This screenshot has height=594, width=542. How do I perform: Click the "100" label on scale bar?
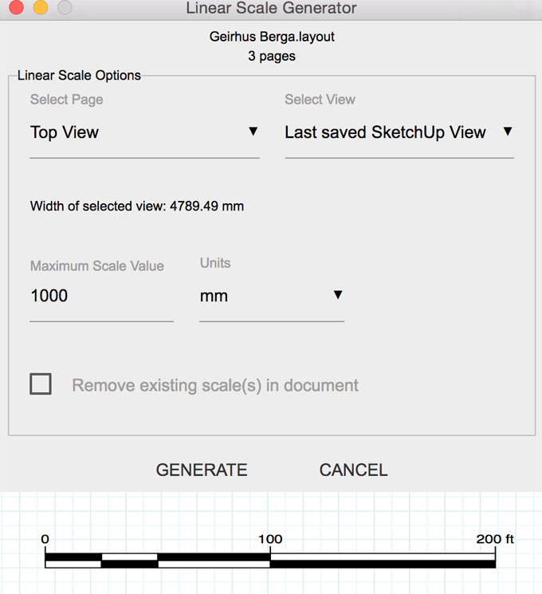[270, 539]
